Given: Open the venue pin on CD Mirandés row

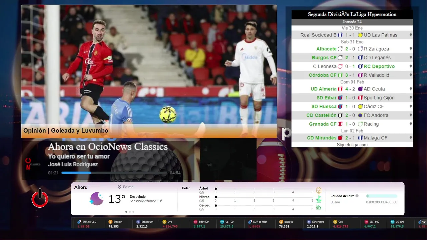Looking at the screenshot, I should pos(411,138).
